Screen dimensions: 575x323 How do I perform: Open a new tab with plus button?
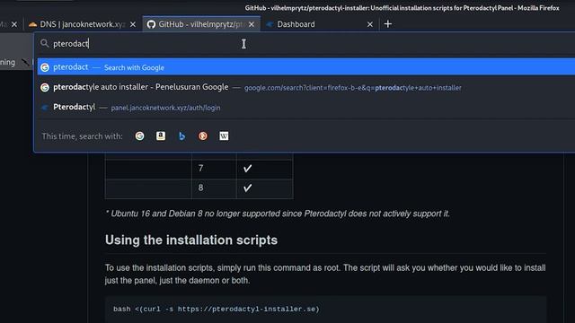(x=387, y=24)
